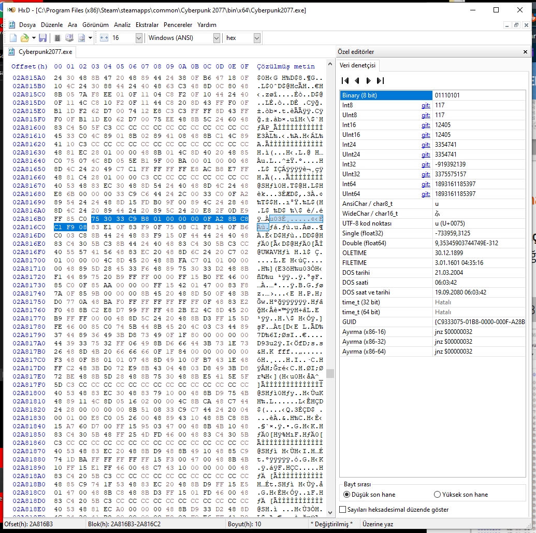Click the Binary value field 01110101
The width and height of the screenshot is (536, 533).
(479, 95)
